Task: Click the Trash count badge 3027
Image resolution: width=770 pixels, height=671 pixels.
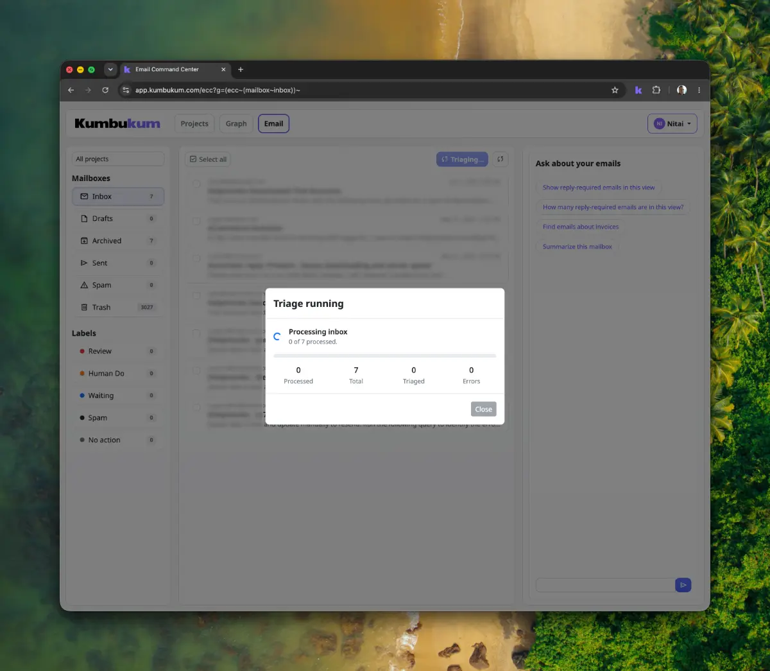Action: (x=147, y=307)
